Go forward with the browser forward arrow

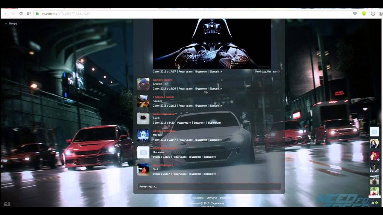[13, 14]
